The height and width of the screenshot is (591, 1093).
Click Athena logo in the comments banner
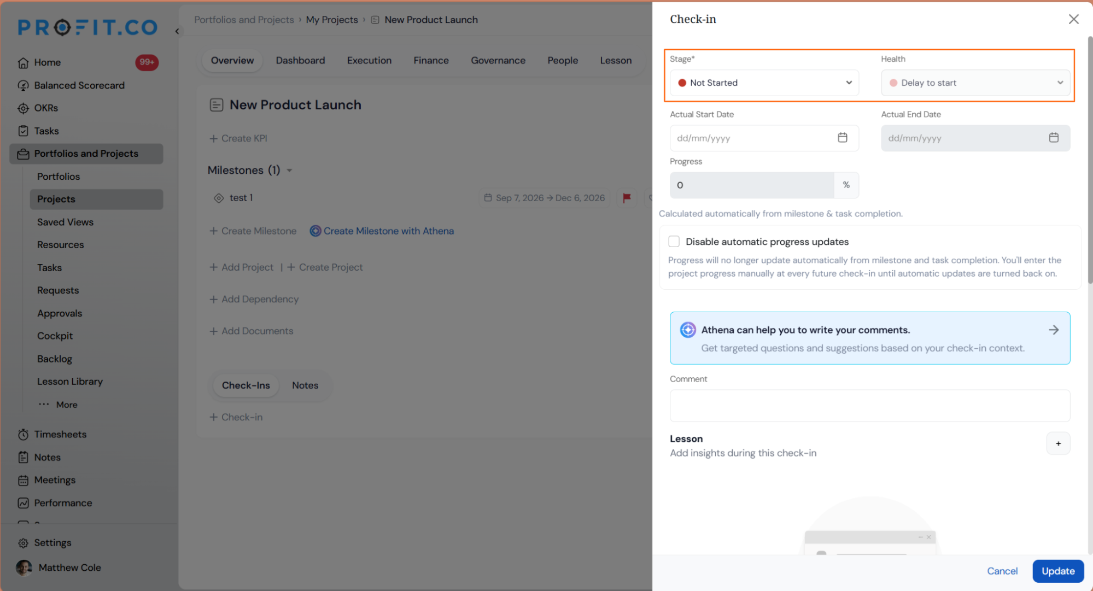click(688, 330)
